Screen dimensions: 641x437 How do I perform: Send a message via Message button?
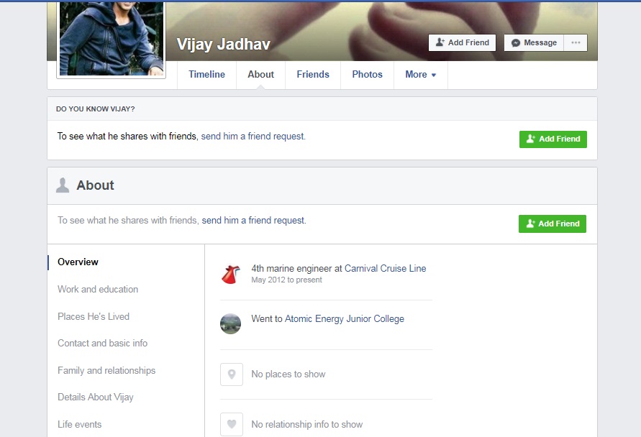click(x=534, y=42)
